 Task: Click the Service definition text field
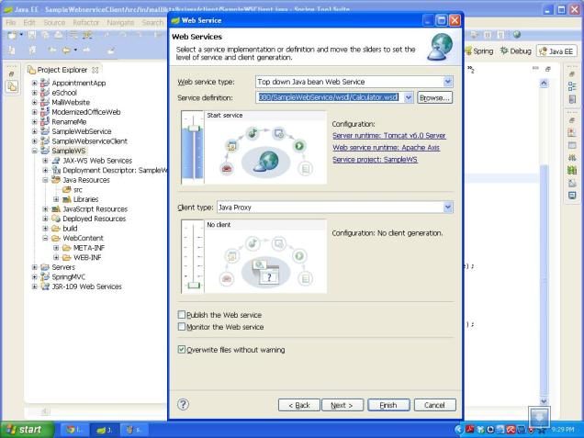click(328, 96)
